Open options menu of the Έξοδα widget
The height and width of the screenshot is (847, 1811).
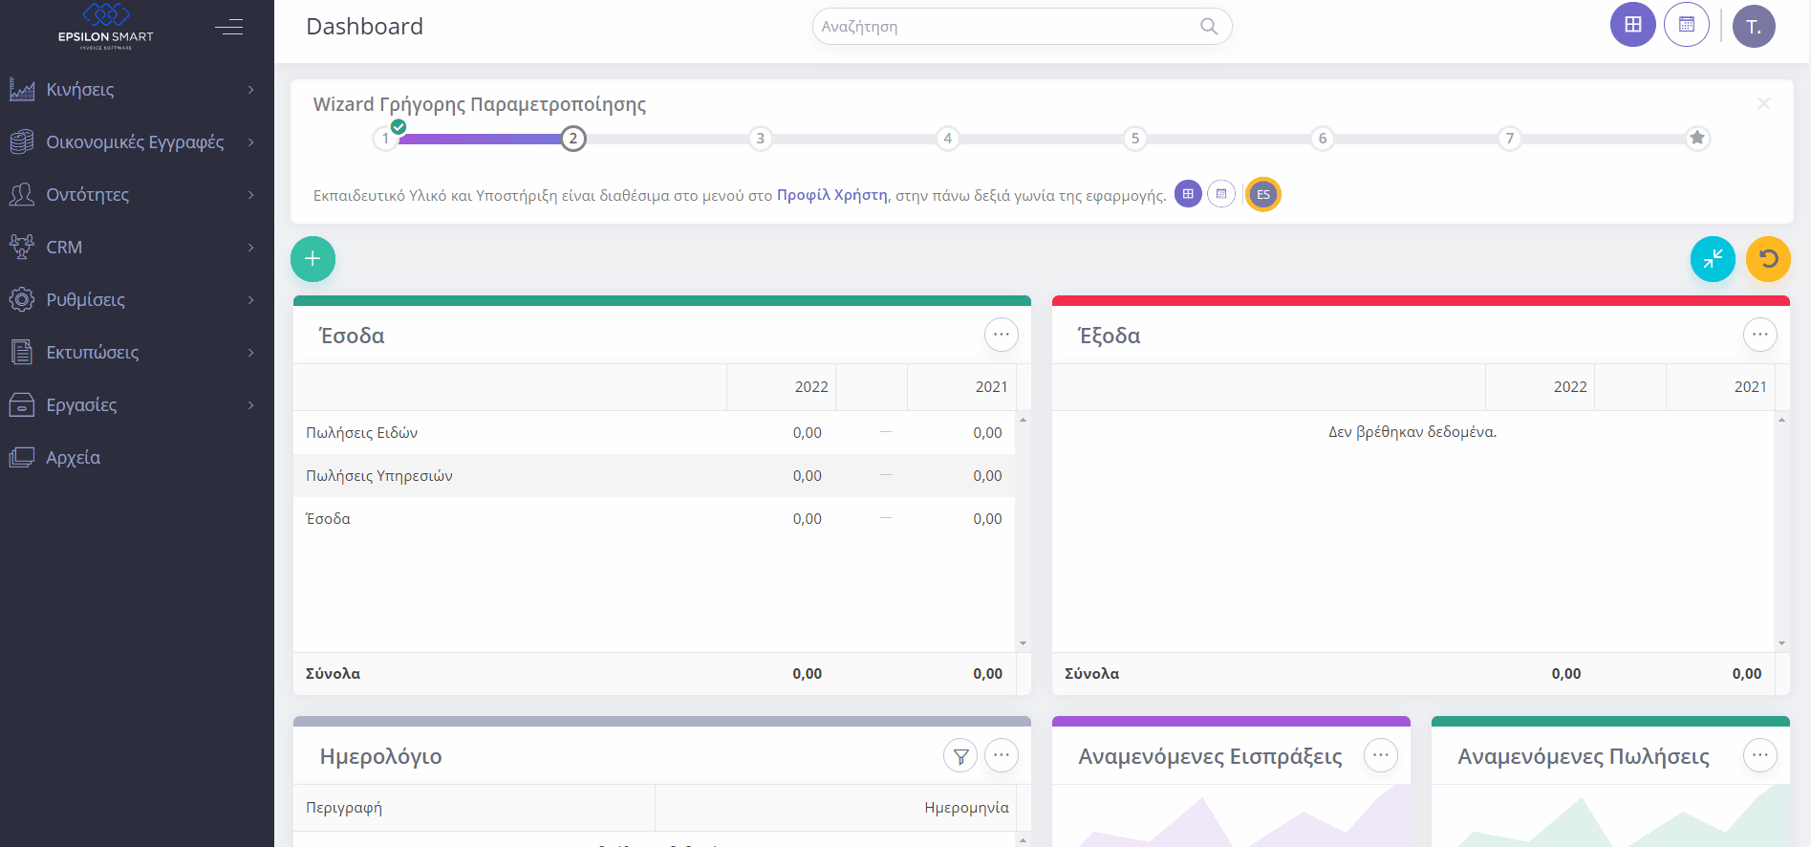tap(1759, 335)
